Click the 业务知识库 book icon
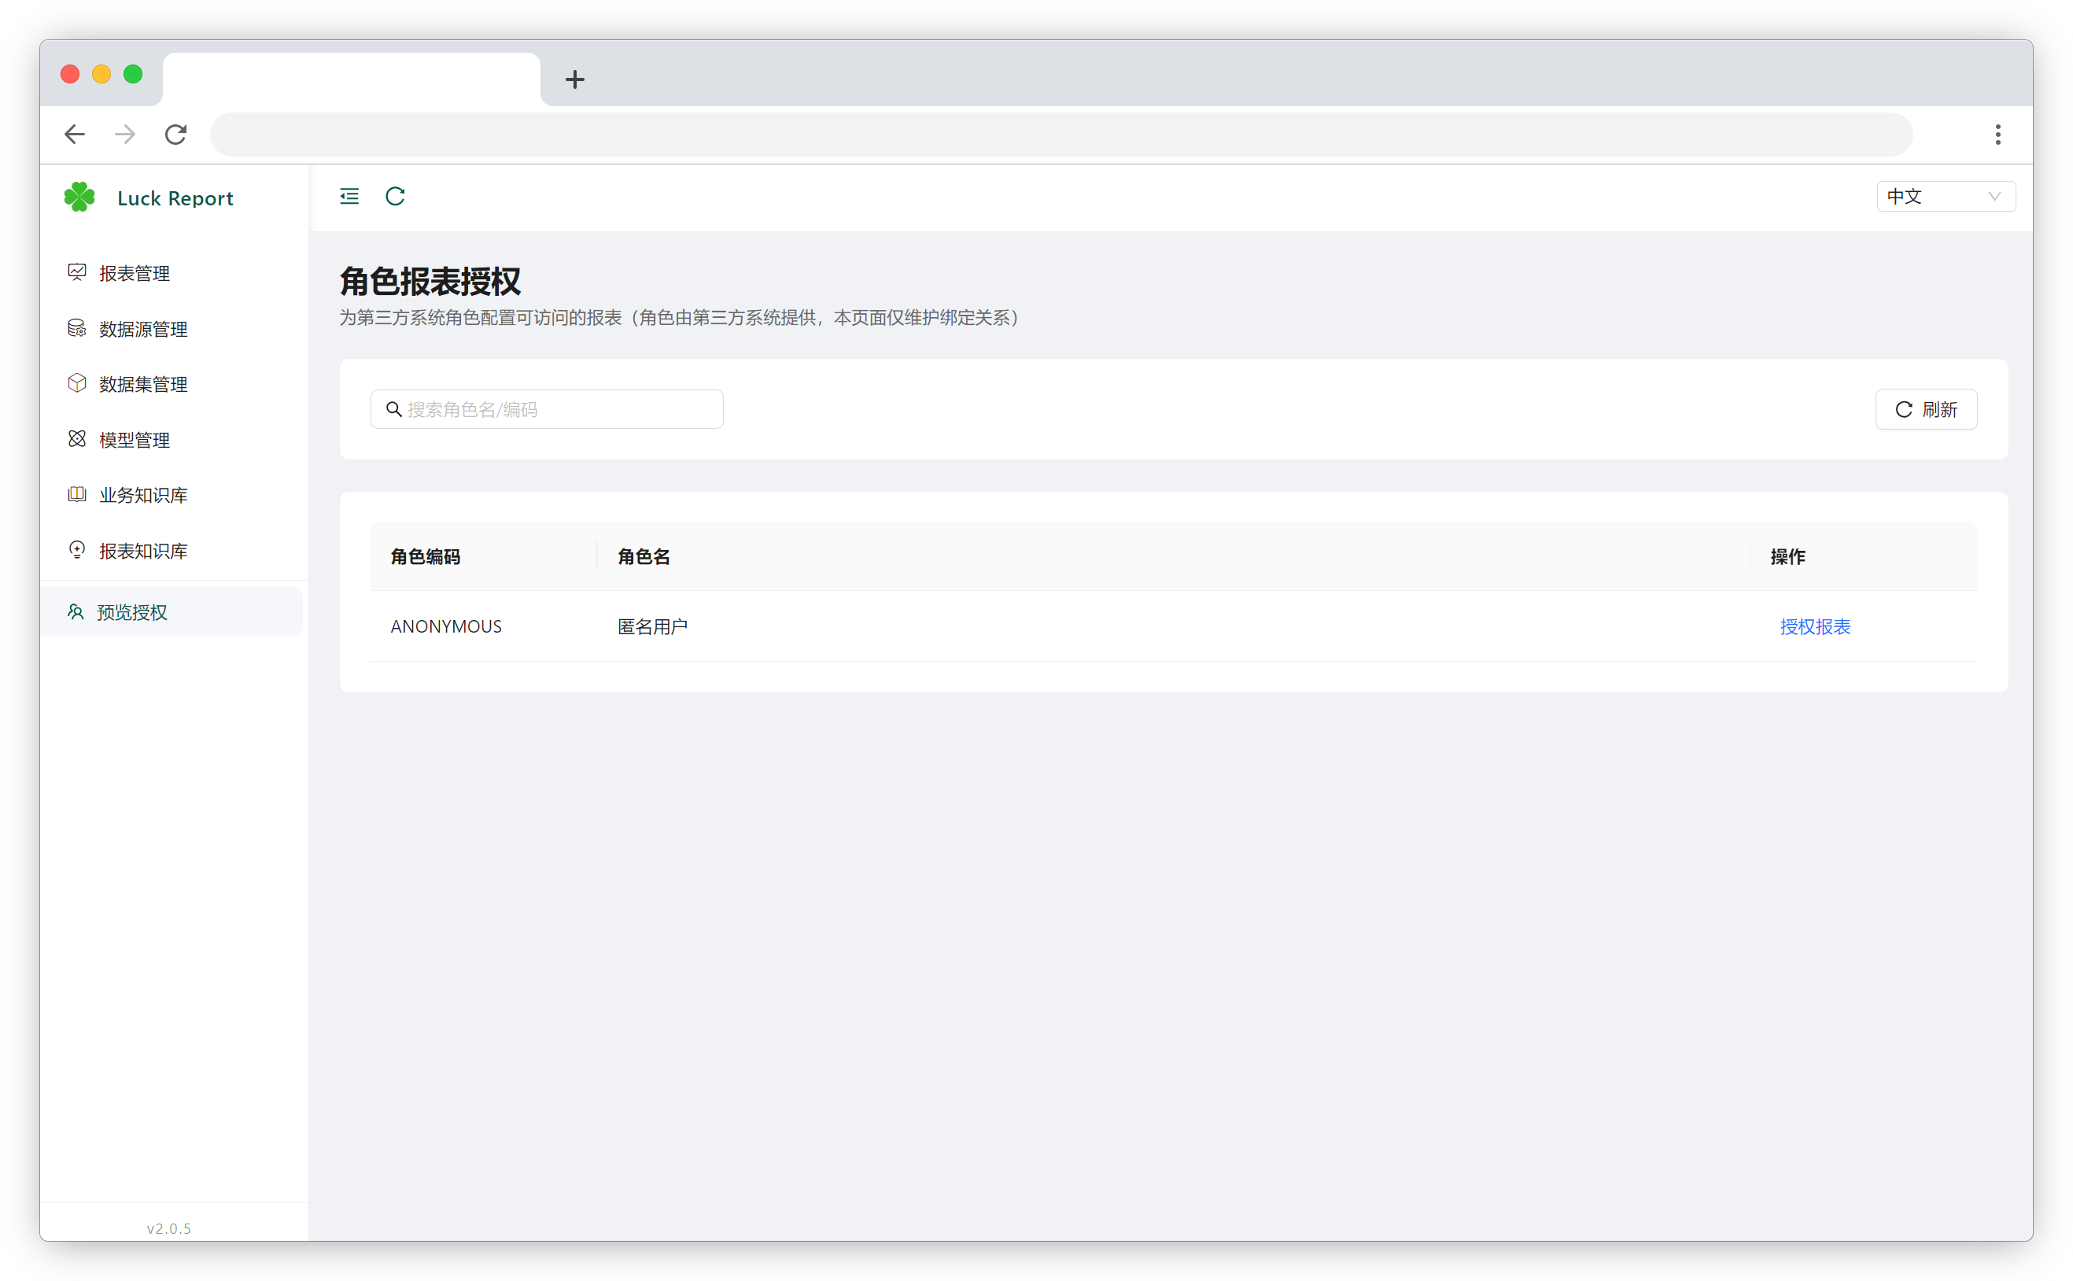2073x1281 pixels. coord(77,494)
